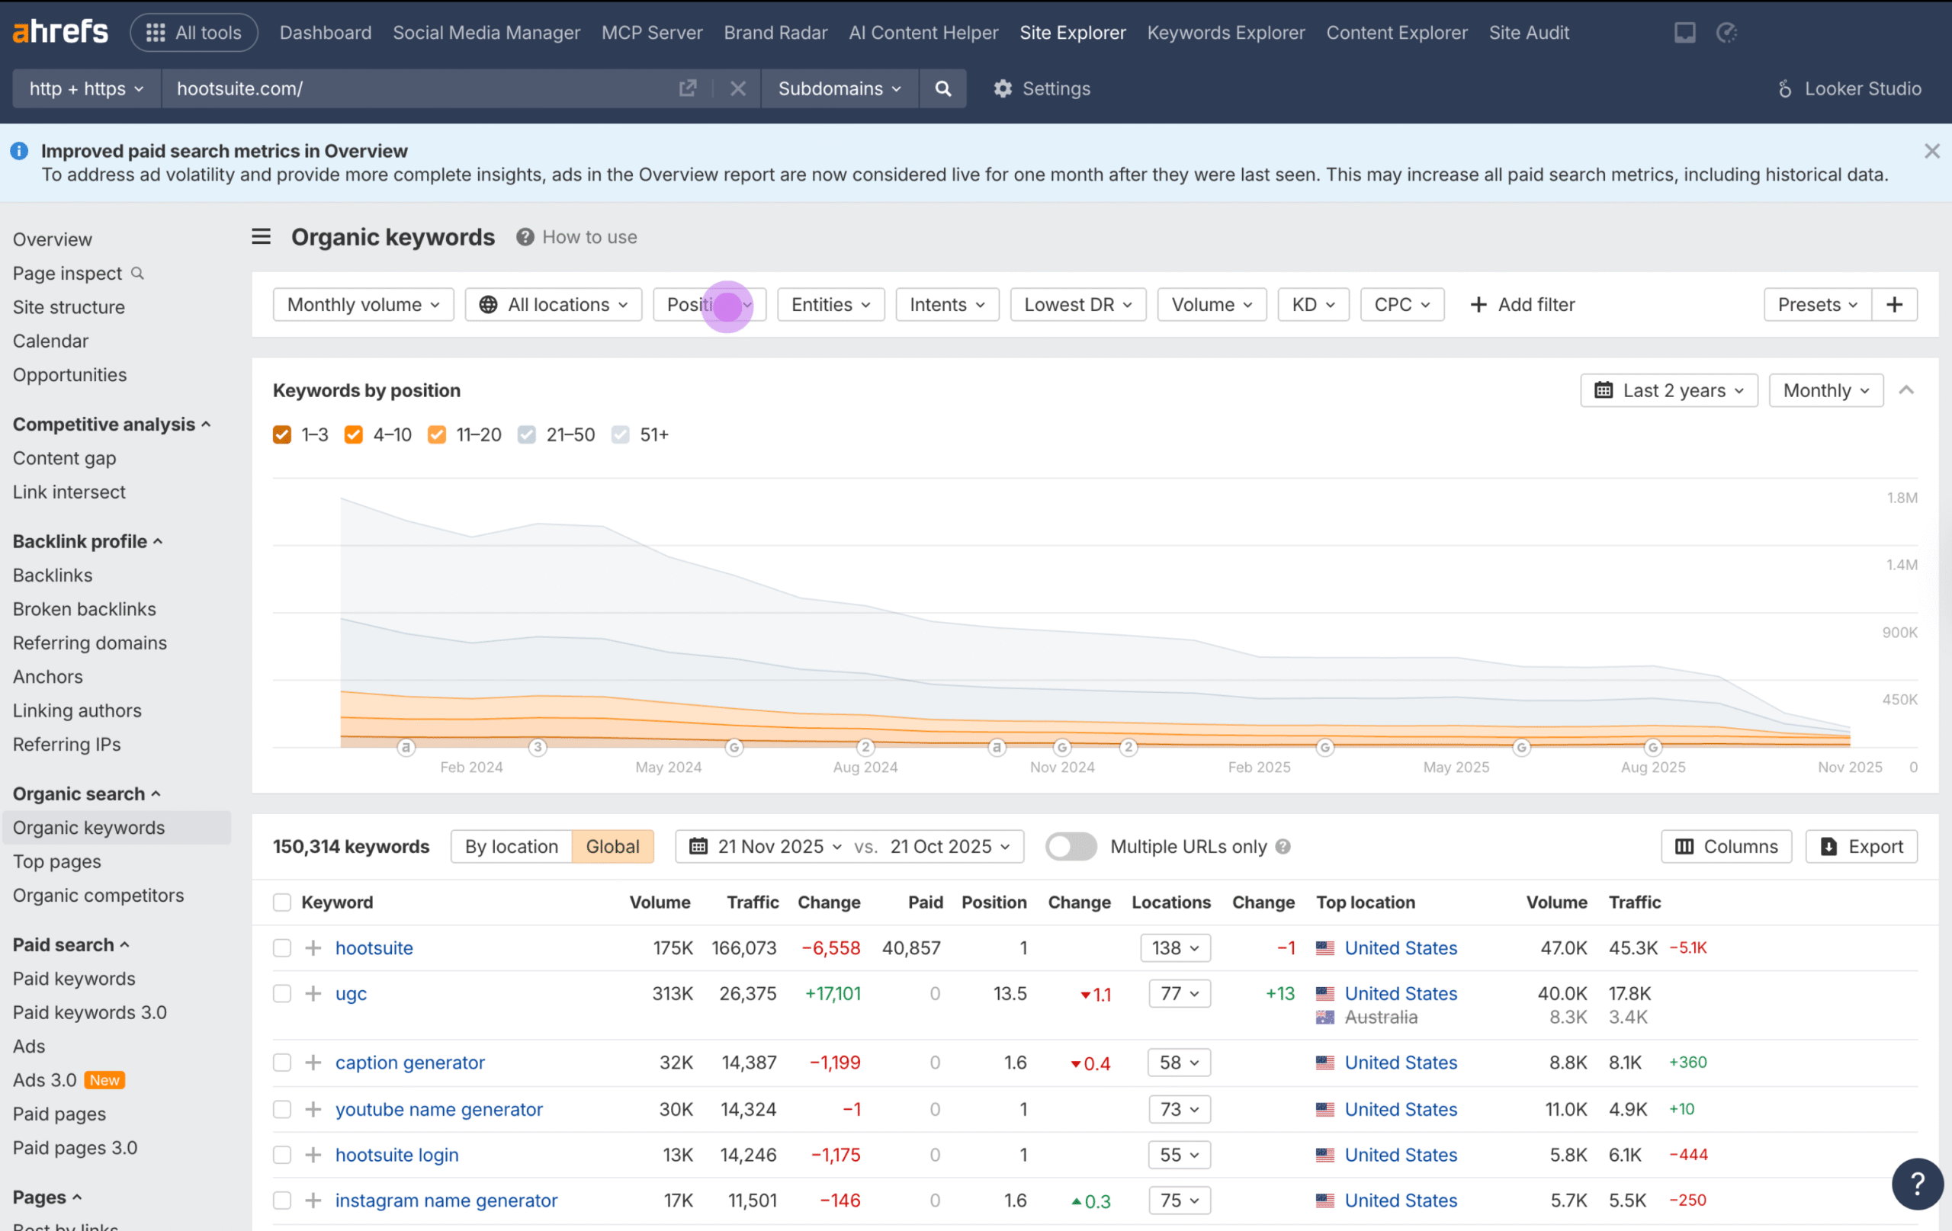Enable the 21–50 position checkbox
1952x1231 pixels.
[x=527, y=434]
